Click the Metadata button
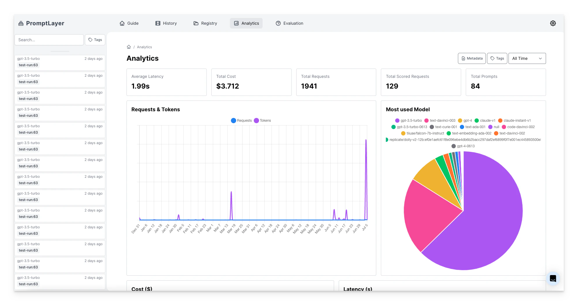This screenshot has width=578, height=305. pos(472,58)
